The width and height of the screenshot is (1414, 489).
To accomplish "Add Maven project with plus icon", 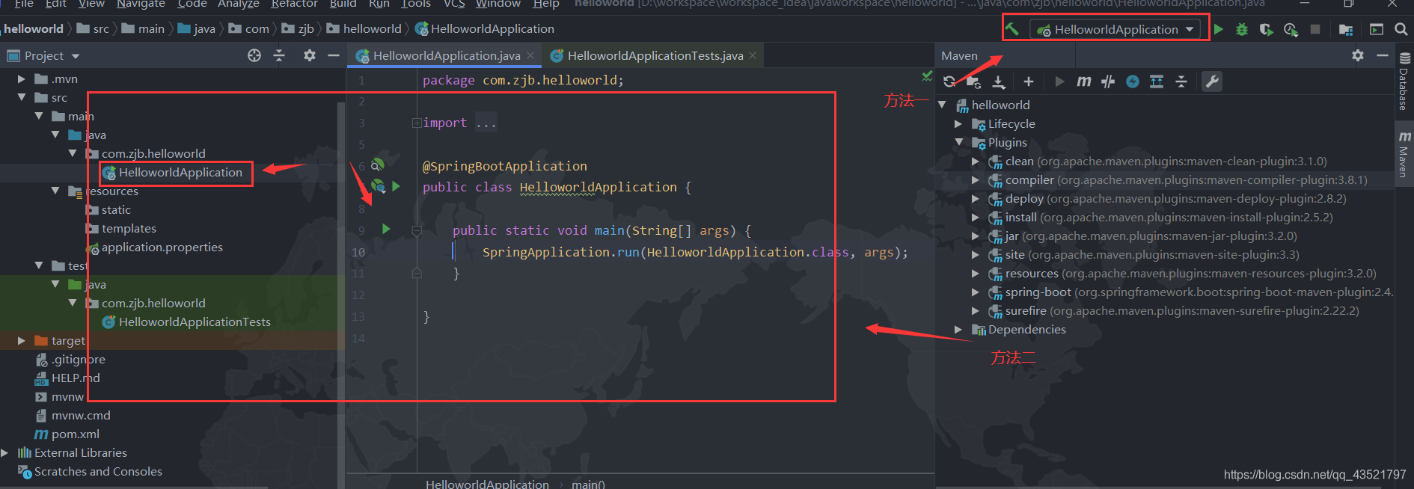I will (1029, 81).
